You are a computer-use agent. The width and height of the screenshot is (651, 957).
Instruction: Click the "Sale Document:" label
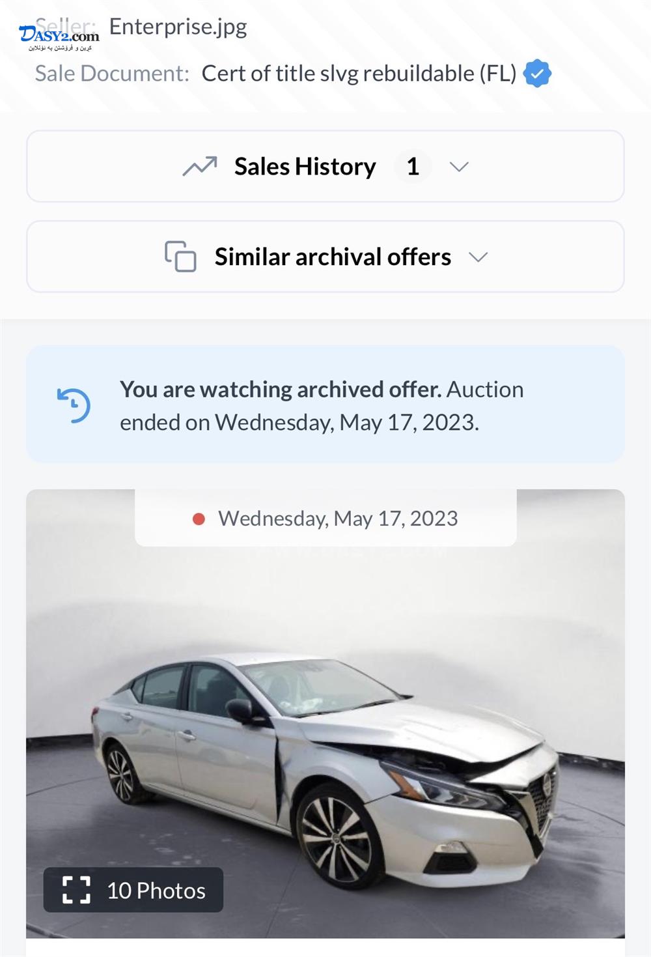pyautogui.click(x=112, y=74)
